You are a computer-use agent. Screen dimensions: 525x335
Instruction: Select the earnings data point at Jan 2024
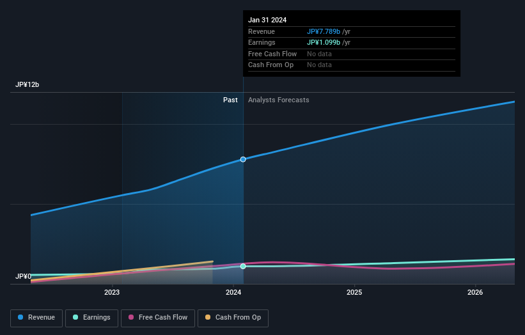tap(243, 267)
